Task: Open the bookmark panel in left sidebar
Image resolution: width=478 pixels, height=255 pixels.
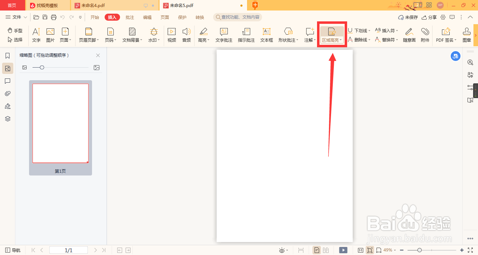Action: coord(8,56)
